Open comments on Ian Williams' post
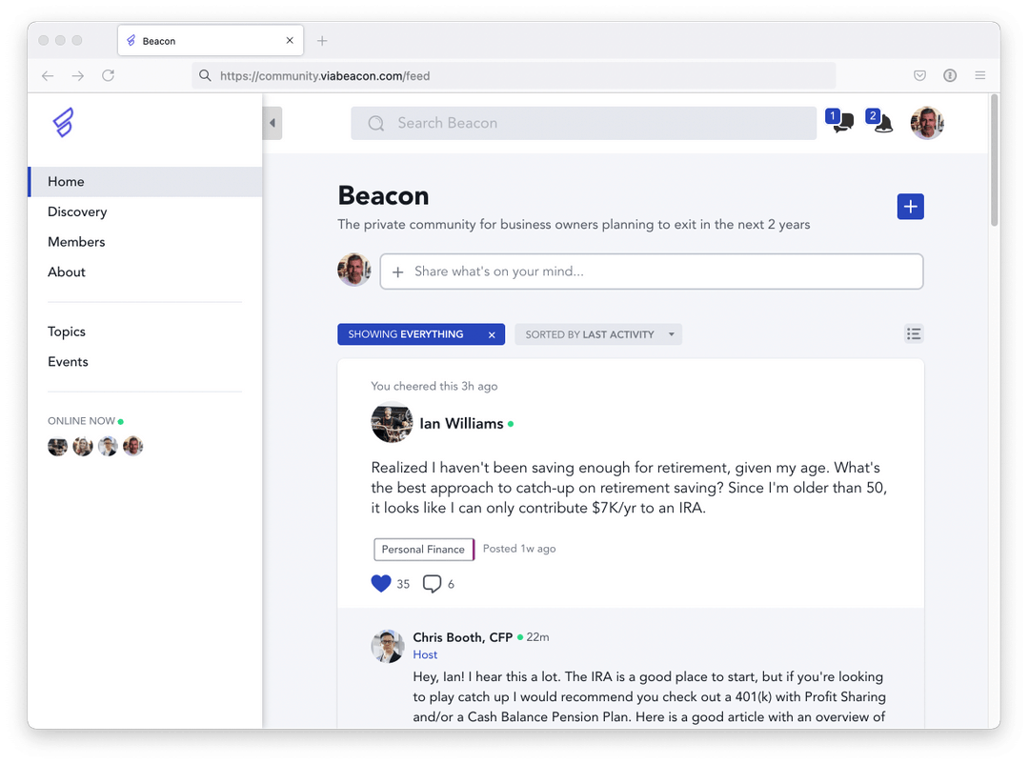Screen dimensions: 1029x764 (x=432, y=584)
